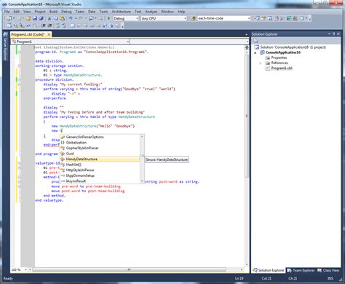Viewport: 345px width, 284px height.
Task: Open Solution Explorer from the standard toolbar icon
Action: (x=257, y=18)
